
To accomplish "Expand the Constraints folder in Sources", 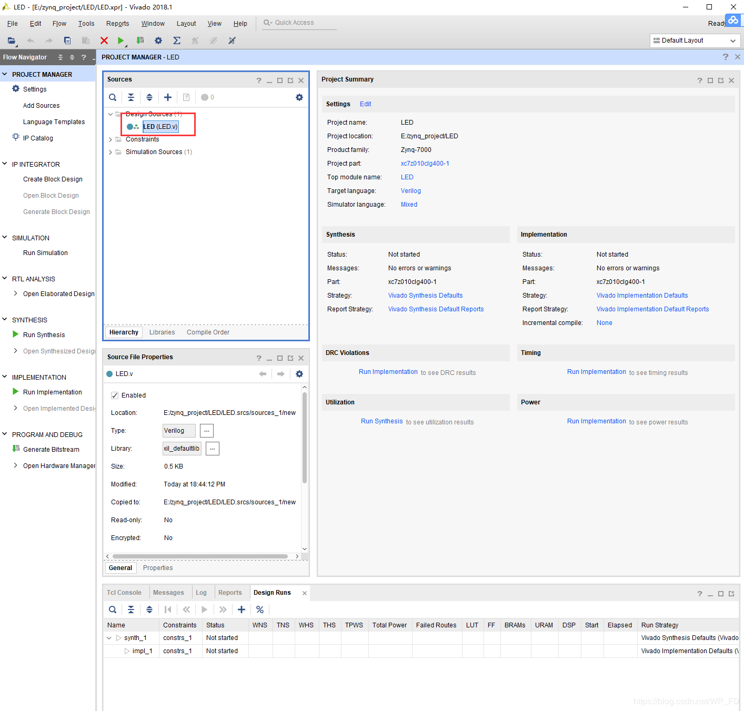I will [110, 139].
